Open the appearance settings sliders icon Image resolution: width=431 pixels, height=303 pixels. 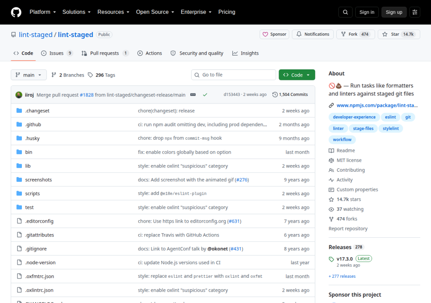coord(415,12)
